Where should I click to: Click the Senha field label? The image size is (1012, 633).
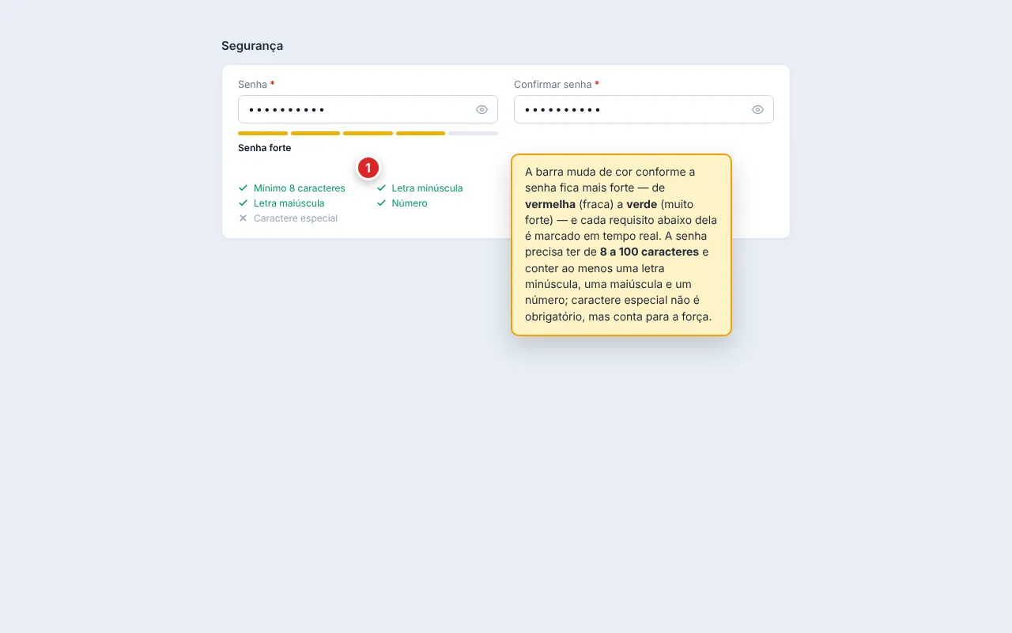pos(252,85)
